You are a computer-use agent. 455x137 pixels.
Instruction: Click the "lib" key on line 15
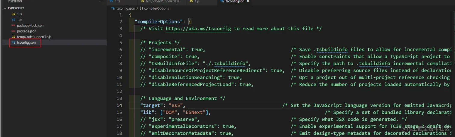coord(147,112)
